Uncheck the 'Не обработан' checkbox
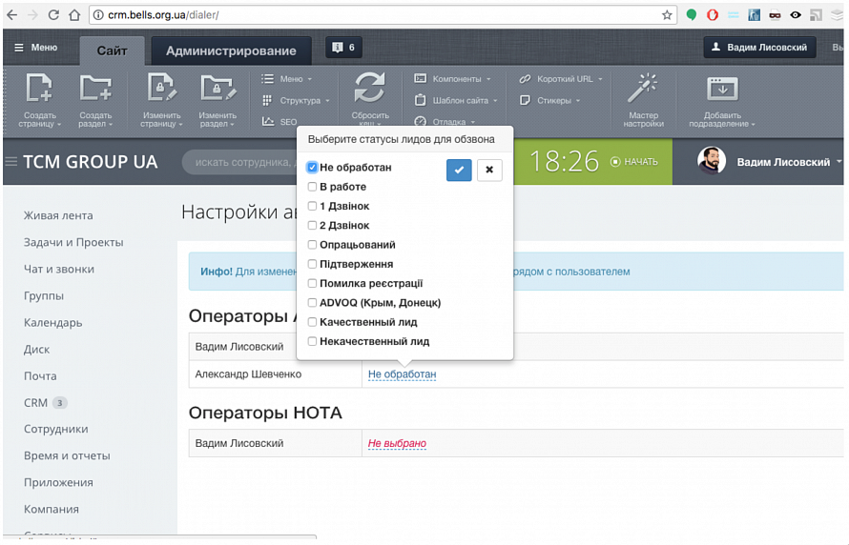This screenshot has width=849, height=545. coord(312,167)
